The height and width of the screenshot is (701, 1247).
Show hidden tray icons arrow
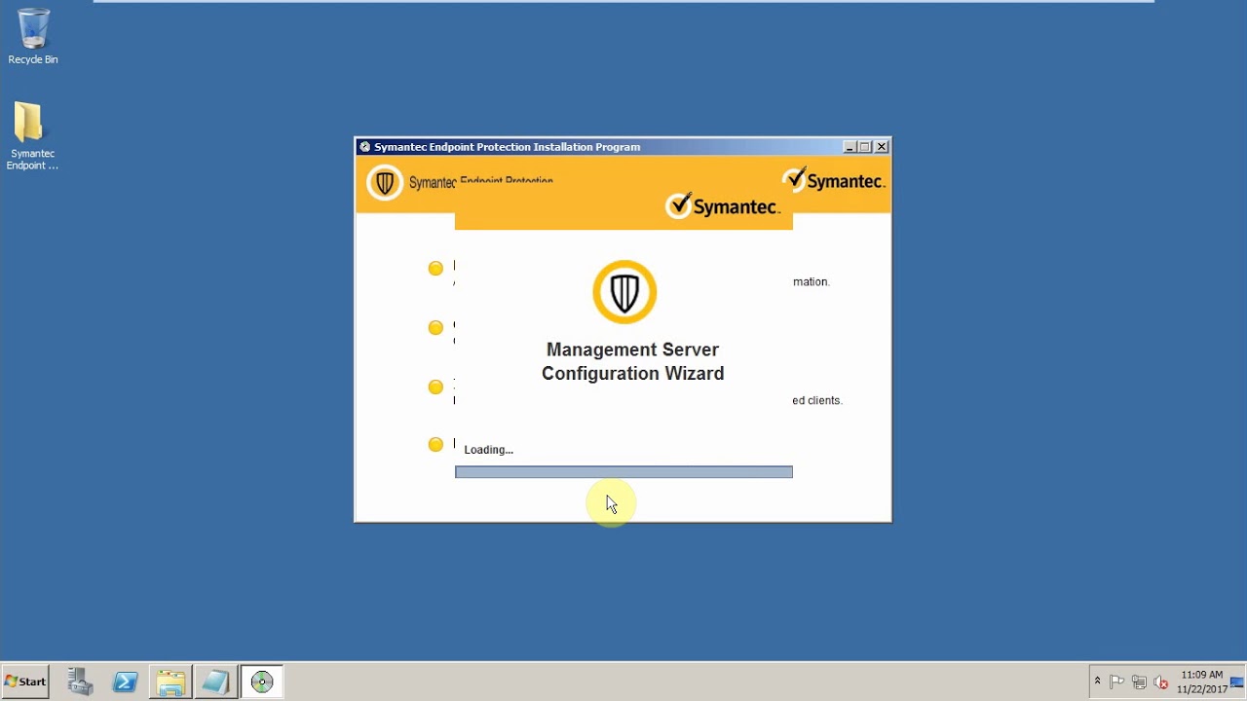point(1097,682)
